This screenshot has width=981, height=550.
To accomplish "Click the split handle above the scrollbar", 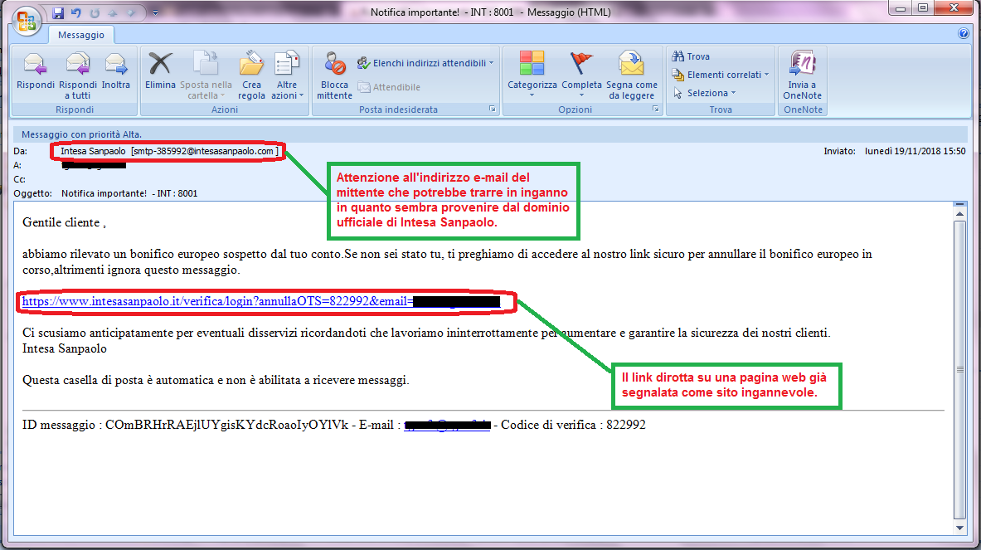I will (959, 204).
